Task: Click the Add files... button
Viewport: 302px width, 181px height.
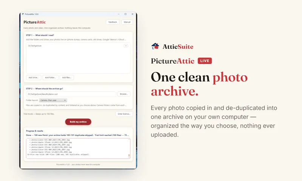Action: [x=67, y=77]
